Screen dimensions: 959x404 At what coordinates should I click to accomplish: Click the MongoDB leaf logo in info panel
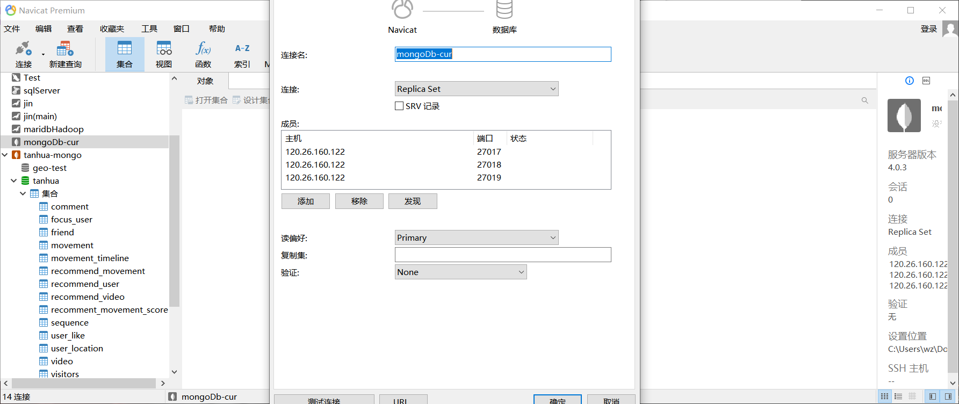(904, 116)
